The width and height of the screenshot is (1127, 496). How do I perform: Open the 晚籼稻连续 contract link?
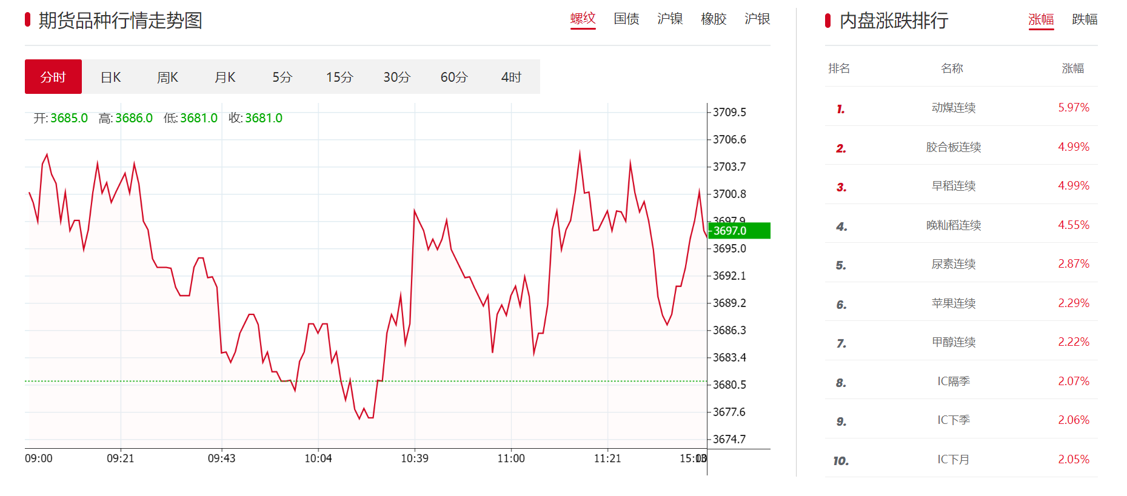954,225
